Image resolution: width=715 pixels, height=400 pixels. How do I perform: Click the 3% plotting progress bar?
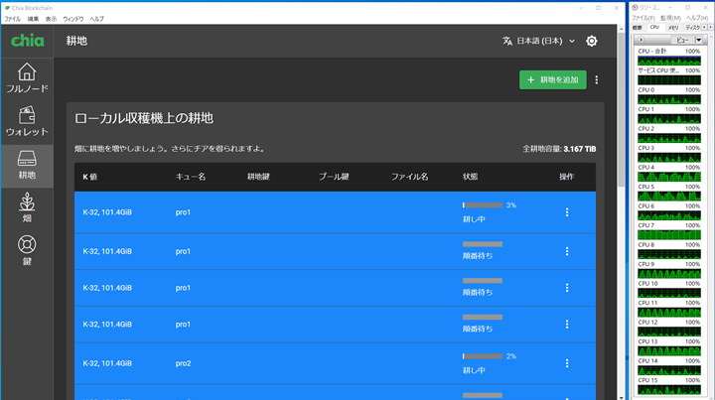(x=483, y=205)
